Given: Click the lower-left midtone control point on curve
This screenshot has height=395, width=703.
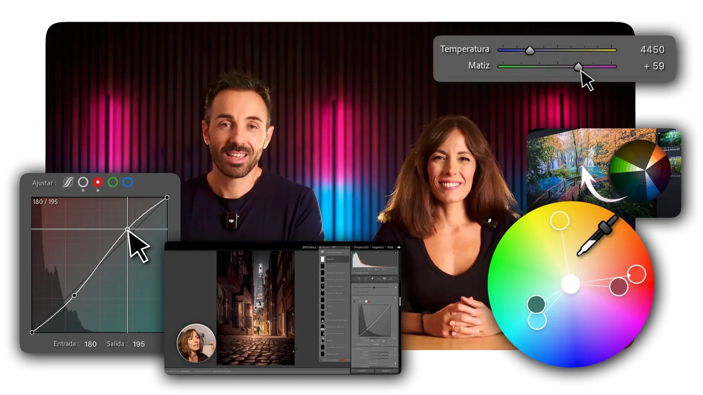Looking at the screenshot, I should [x=75, y=295].
